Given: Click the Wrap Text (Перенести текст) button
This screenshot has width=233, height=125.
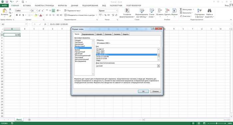Looking at the screenshot, I should click(72, 11).
